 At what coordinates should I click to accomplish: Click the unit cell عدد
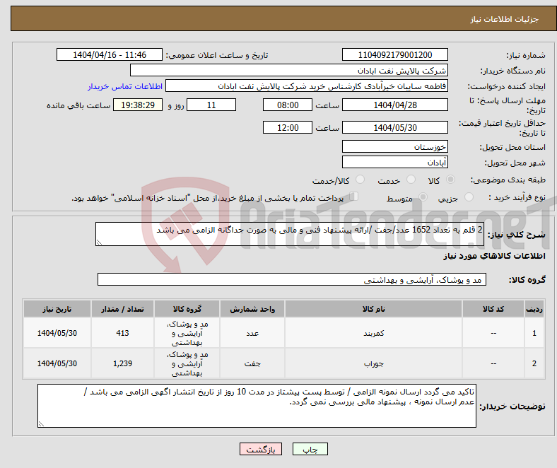click(252, 333)
